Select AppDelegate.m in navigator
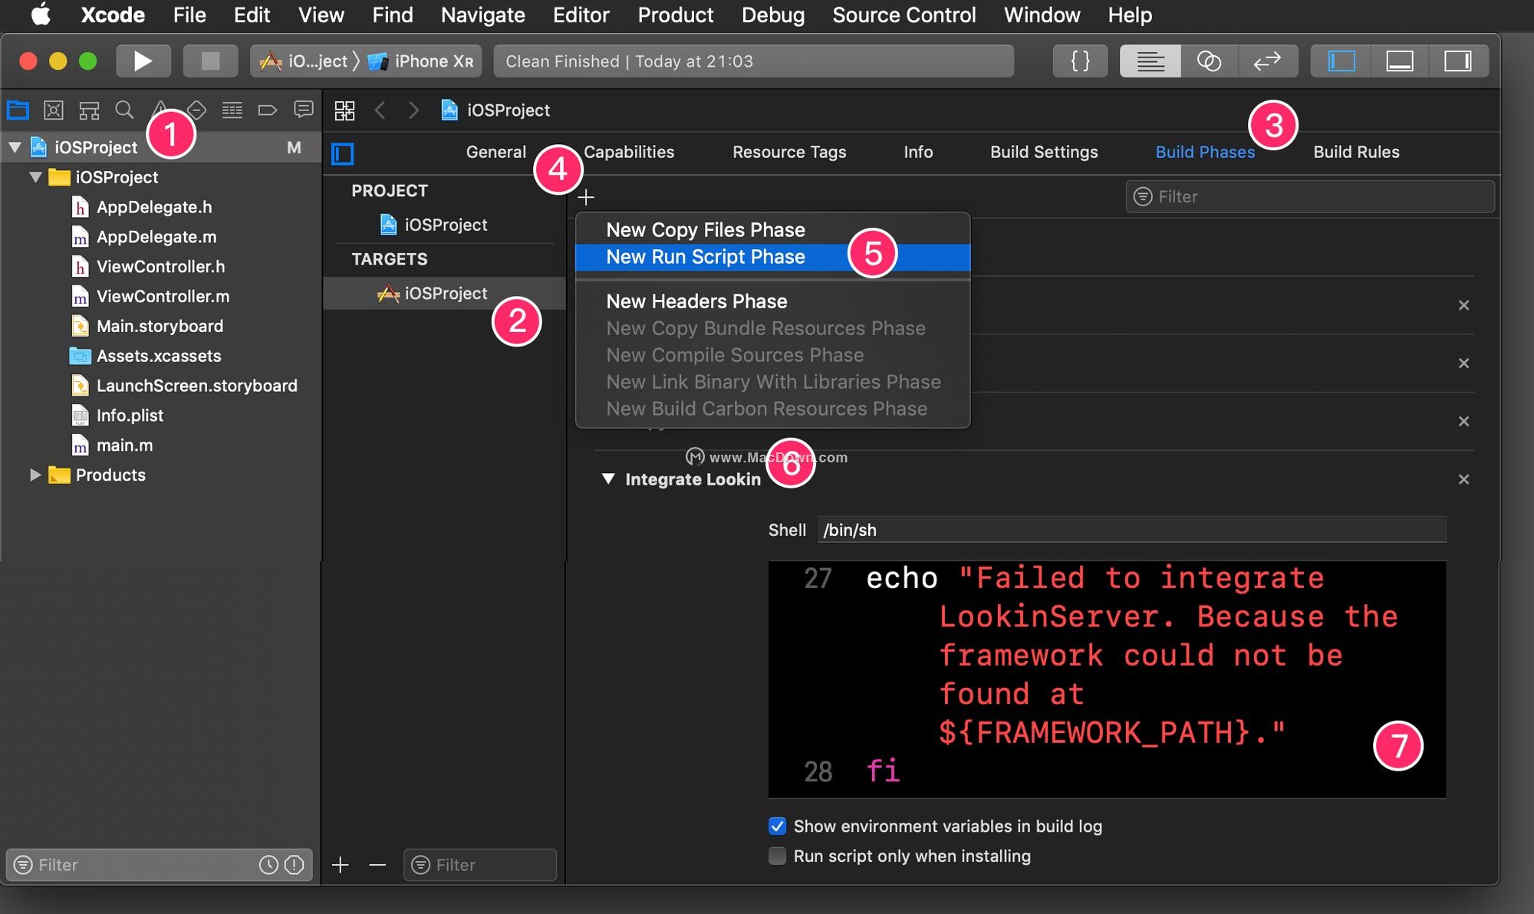 156,237
